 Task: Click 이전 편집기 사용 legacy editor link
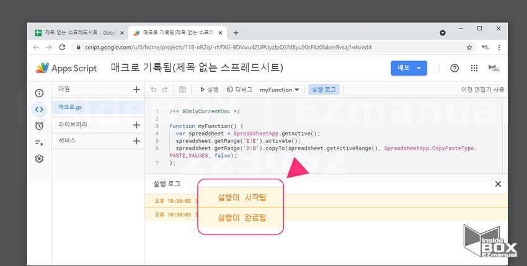tap(482, 90)
